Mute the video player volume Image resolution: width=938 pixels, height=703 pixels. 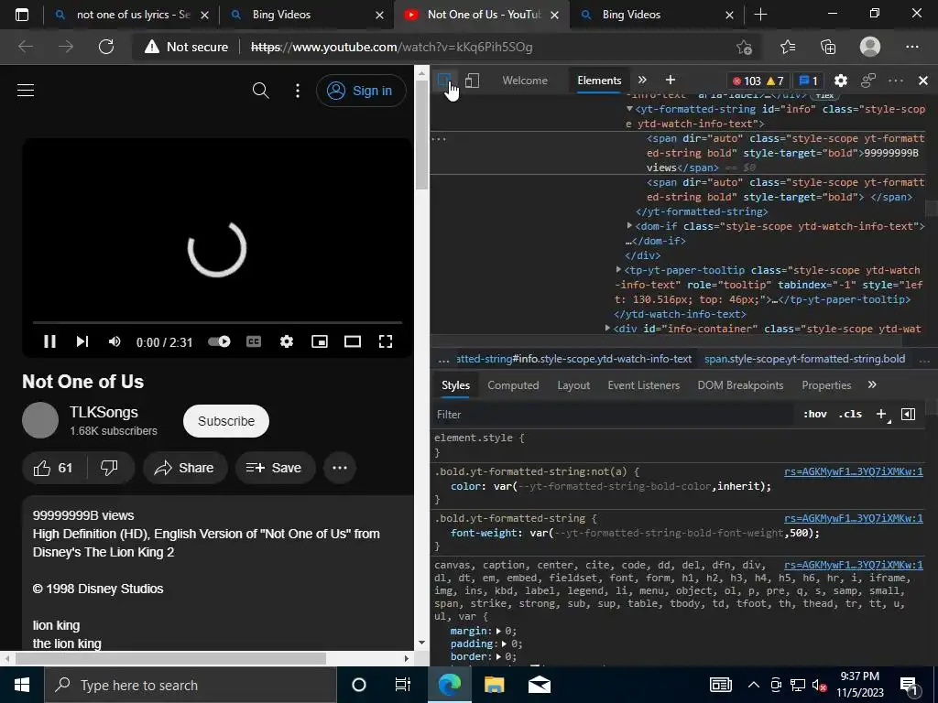[115, 341]
